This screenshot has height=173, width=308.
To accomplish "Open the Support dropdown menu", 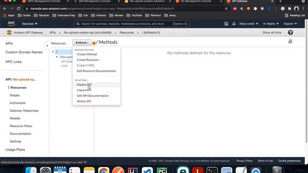I will tap(290, 24).
